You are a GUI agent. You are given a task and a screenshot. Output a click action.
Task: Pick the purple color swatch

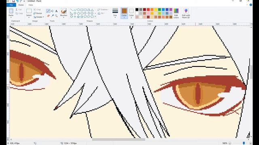[x=171, y=10]
